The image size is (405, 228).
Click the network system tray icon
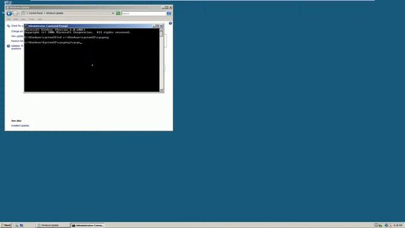click(386, 225)
